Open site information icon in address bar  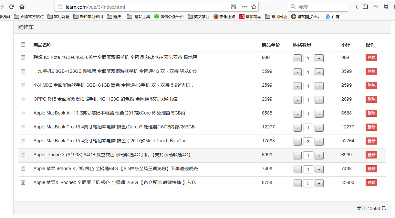tap(60, 7)
